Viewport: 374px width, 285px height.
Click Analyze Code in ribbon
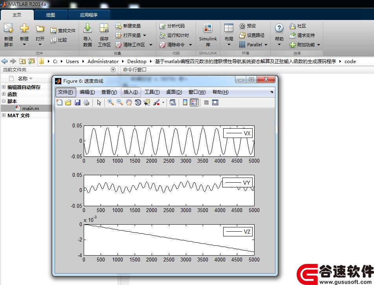(x=172, y=26)
